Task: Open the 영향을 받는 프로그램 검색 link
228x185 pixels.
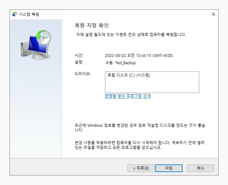Action: [x=128, y=96]
